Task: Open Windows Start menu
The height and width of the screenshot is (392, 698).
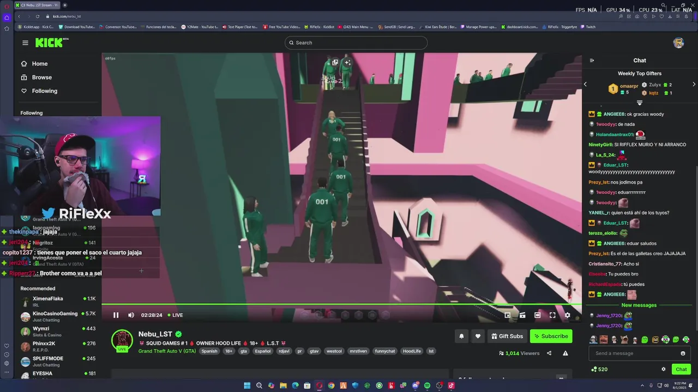Action: tap(247, 385)
